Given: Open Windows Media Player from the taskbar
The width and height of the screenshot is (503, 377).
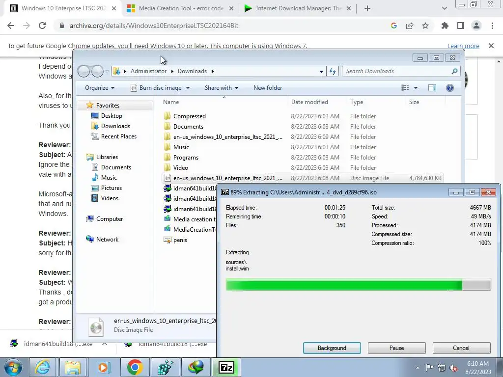Looking at the screenshot, I should (x=103, y=367).
